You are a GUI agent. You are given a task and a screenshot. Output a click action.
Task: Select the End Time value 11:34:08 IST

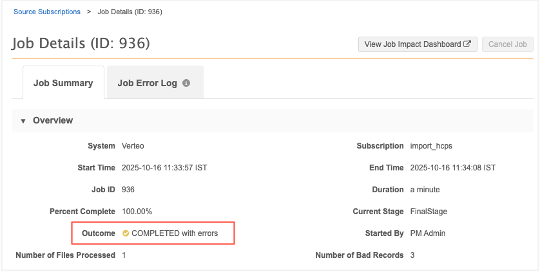pyautogui.click(x=452, y=168)
